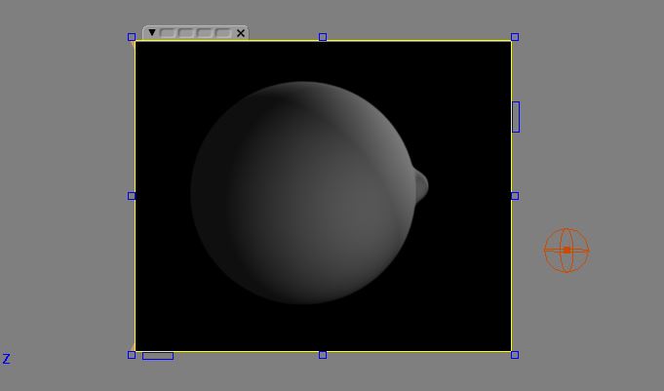Click the top-left corner selection handle
The height and width of the screenshot is (391, 664).
(132, 37)
